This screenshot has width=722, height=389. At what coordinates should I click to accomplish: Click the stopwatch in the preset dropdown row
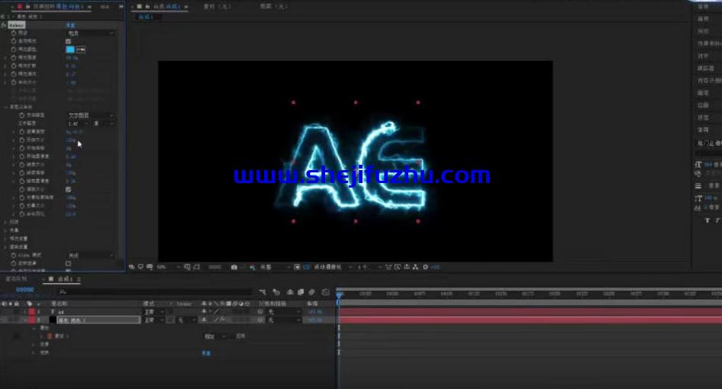coord(13,33)
